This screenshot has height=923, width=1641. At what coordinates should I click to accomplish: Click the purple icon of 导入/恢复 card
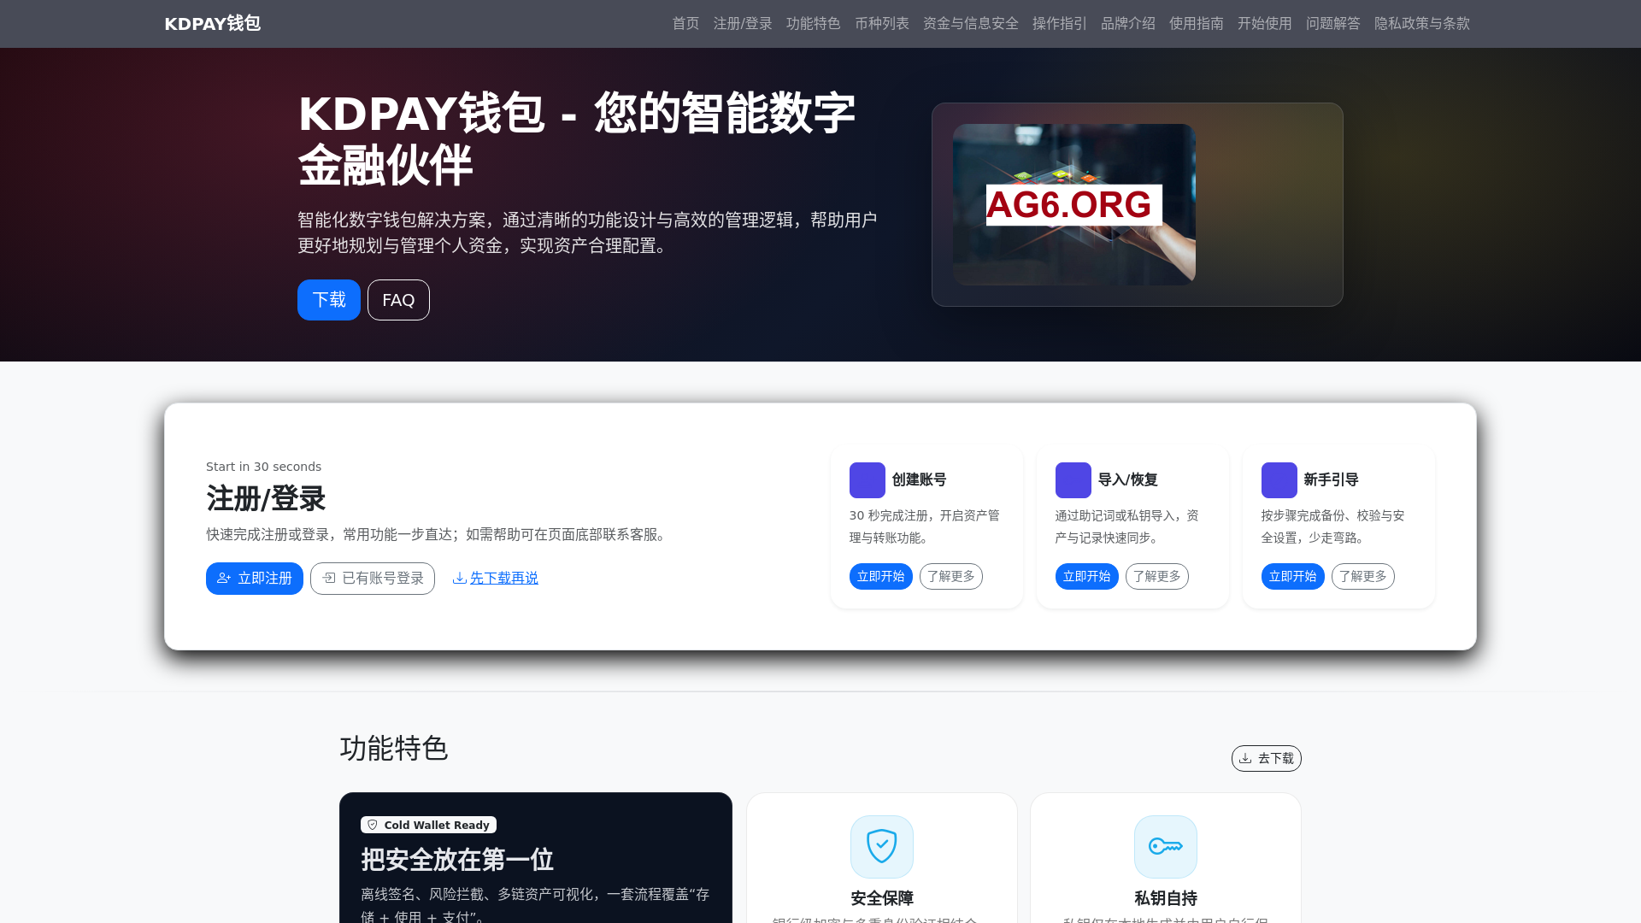[1073, 480]
